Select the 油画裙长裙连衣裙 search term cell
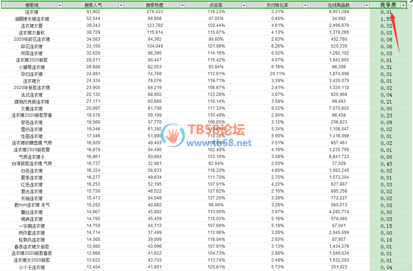 point(32,19)
